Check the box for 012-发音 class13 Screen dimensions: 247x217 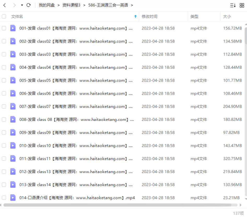point(4,172)
